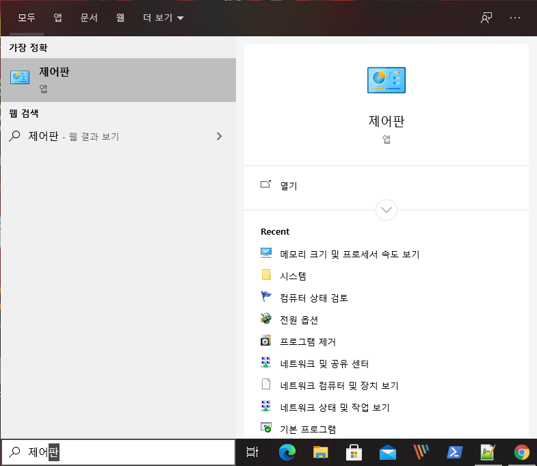The height and width of the screenshot is (466, 537).
Task: Open Google Chrome from taskbar
Action: point(521,452)
